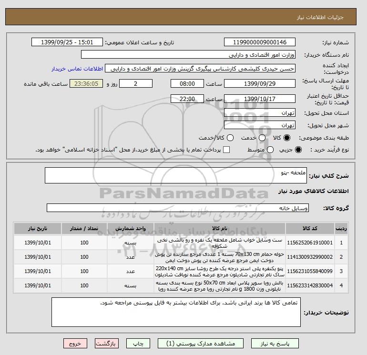Toggle the اسناد خزانه اسلامی payment checkbox
This screenshot has height=355, width=367.
pos(226,150)
